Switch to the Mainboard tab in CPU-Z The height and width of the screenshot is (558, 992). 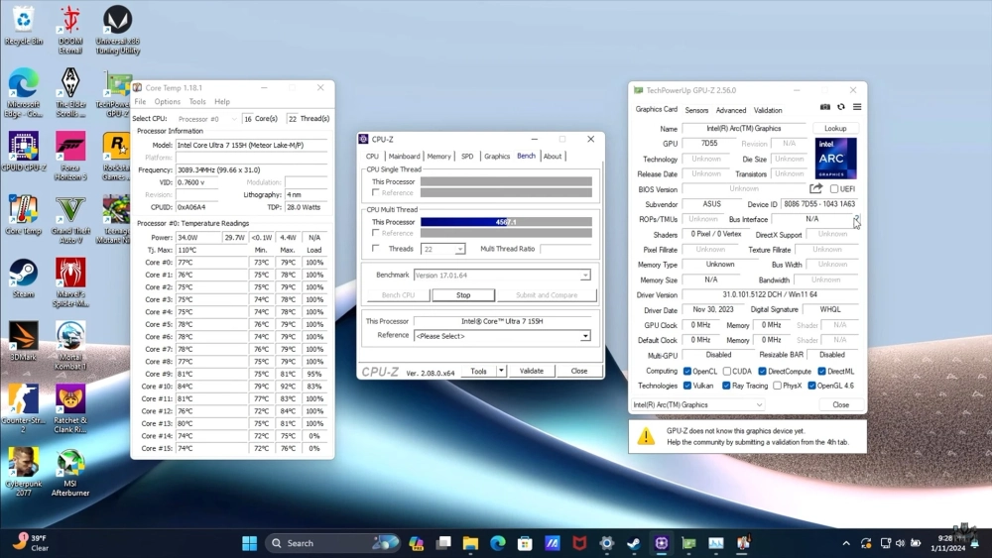(x=404, y=156)
